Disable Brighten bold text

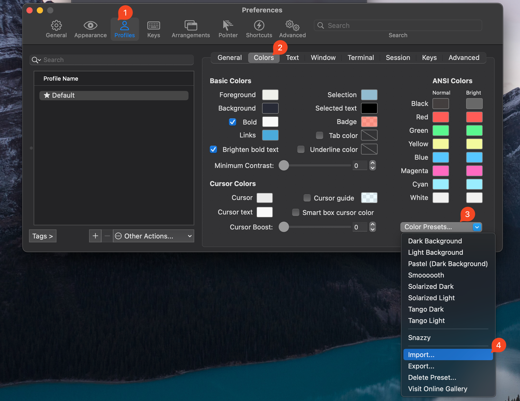[x=213, y=149]
